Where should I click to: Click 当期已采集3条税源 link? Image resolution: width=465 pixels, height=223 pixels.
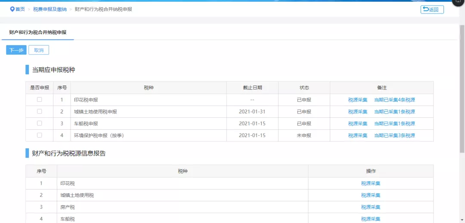pyautogui.click(x=394, y=136)
